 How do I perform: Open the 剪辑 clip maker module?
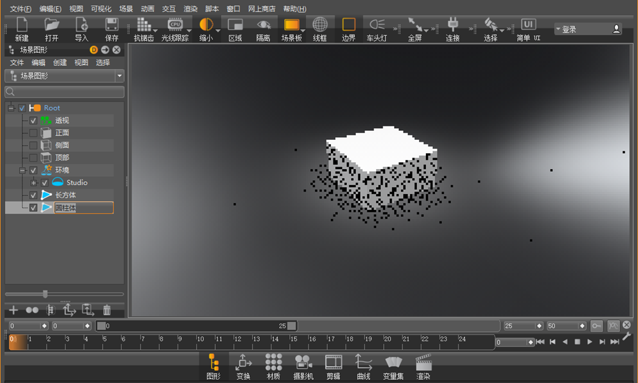[333, 363]
